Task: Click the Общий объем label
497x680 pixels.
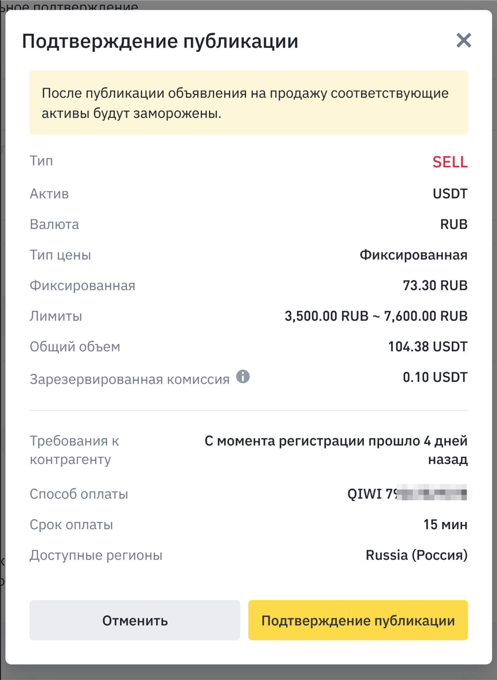Action: click(x=75, y=347)
